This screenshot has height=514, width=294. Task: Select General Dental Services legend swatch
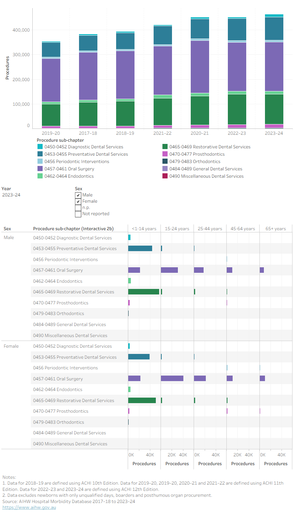pos(165,169)
